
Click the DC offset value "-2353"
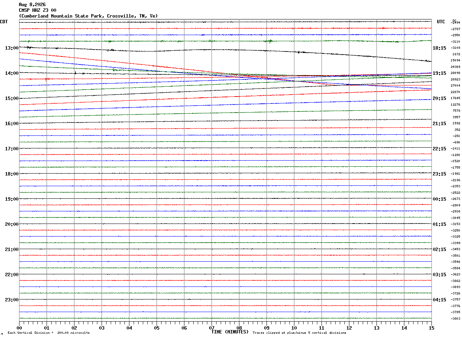pos(456,186)
